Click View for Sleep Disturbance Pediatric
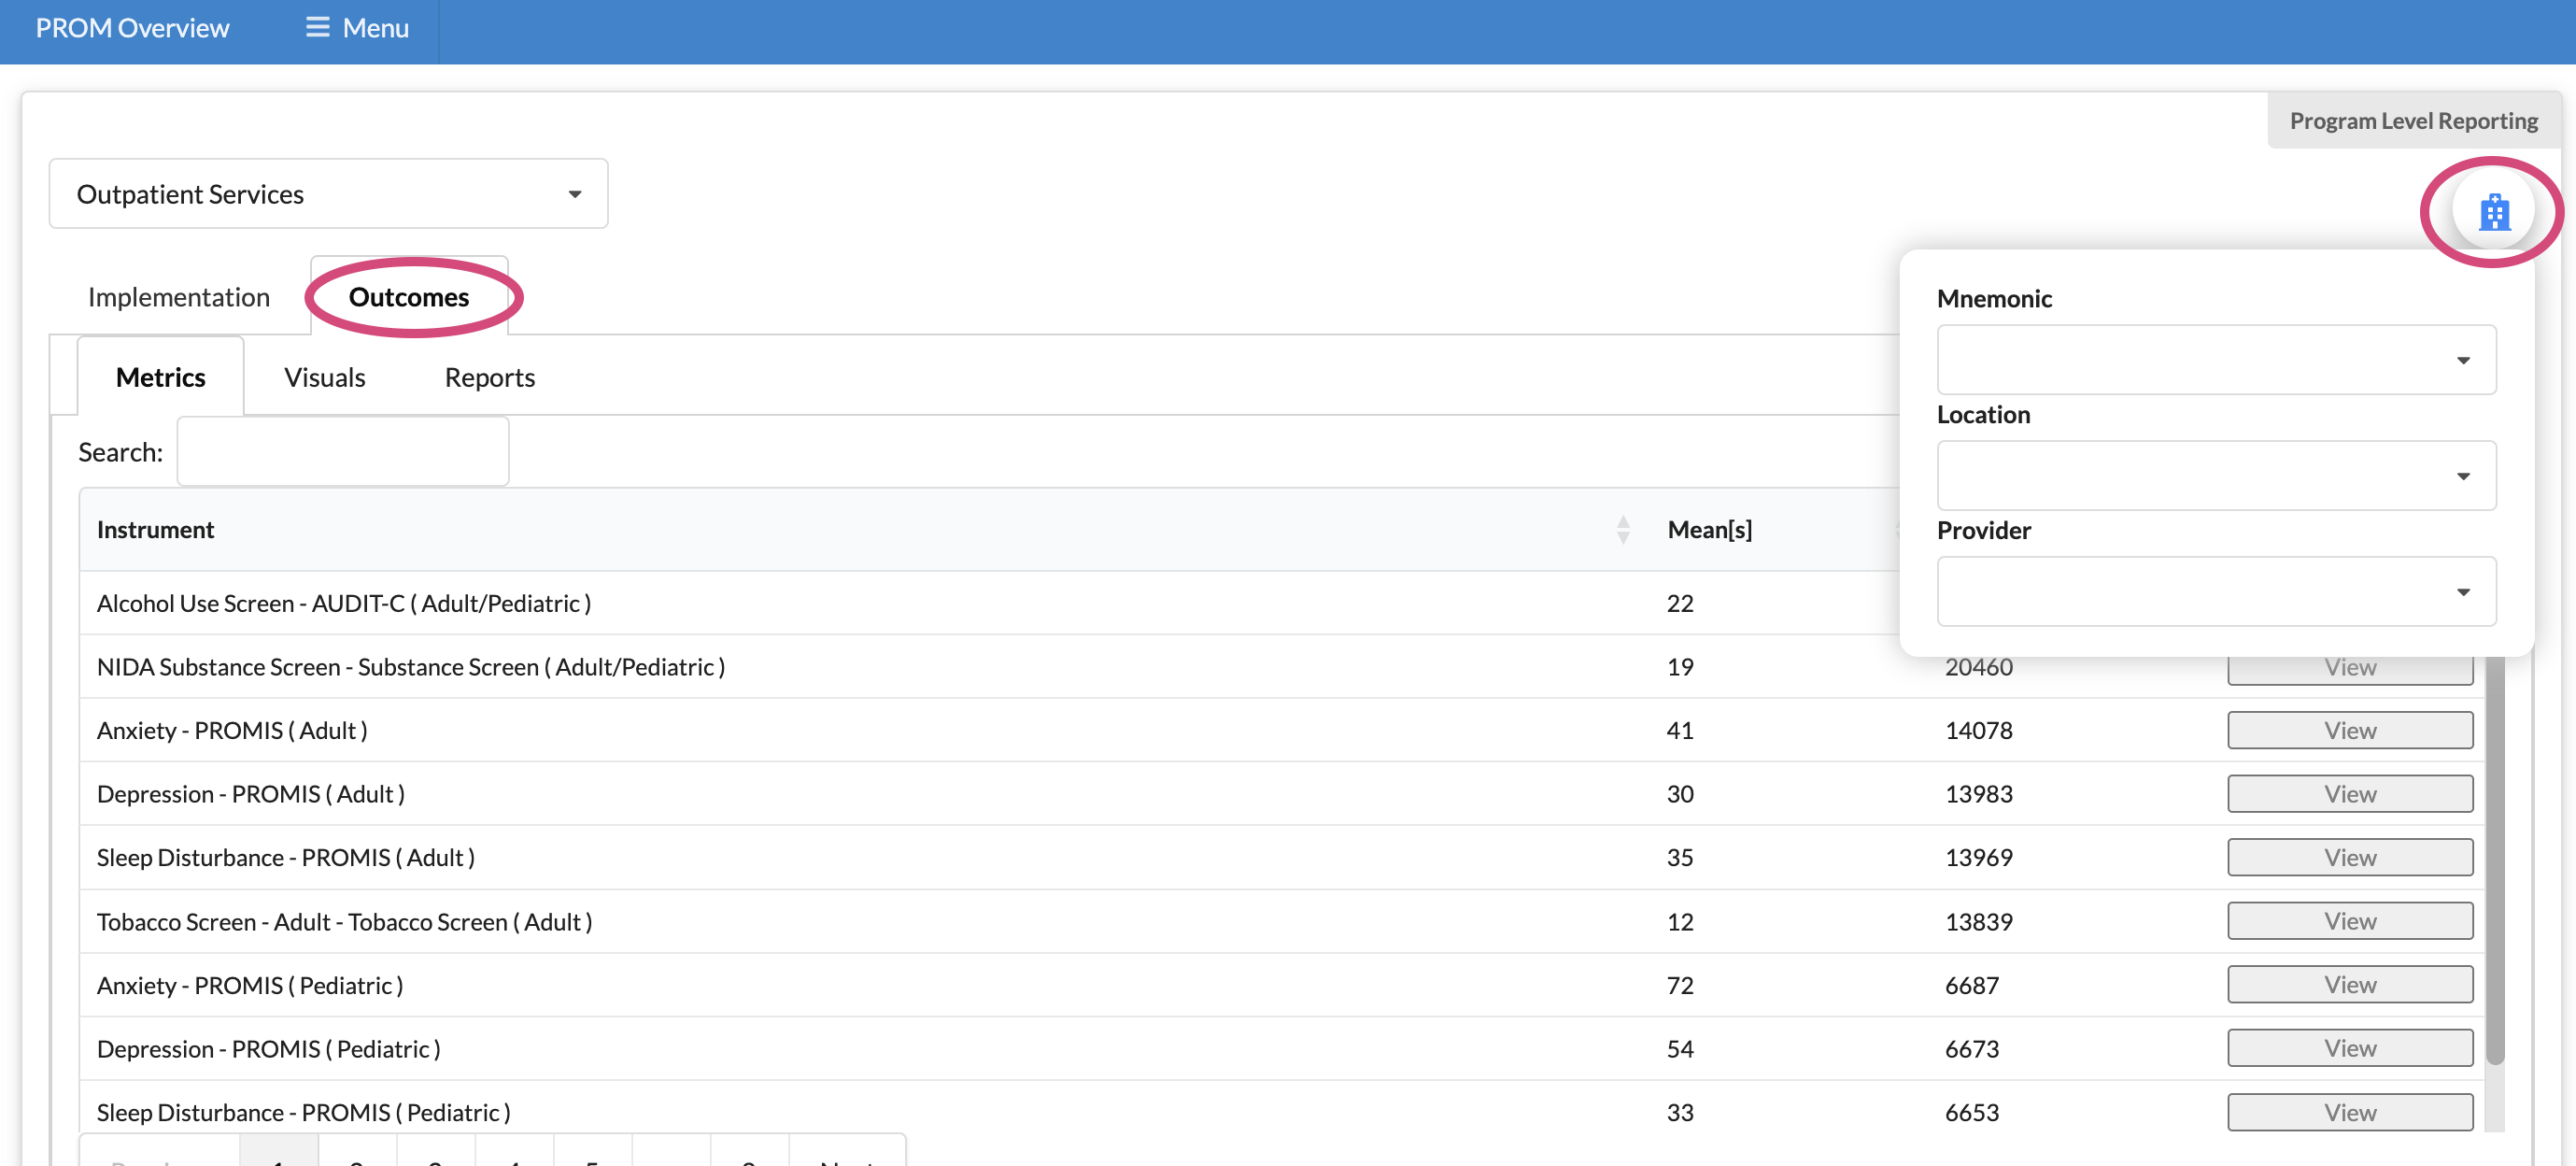 tap(2350, 1113)
